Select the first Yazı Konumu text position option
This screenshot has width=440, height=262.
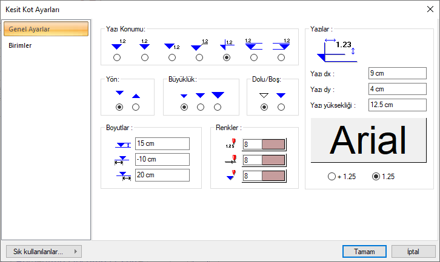pos(116,57)
